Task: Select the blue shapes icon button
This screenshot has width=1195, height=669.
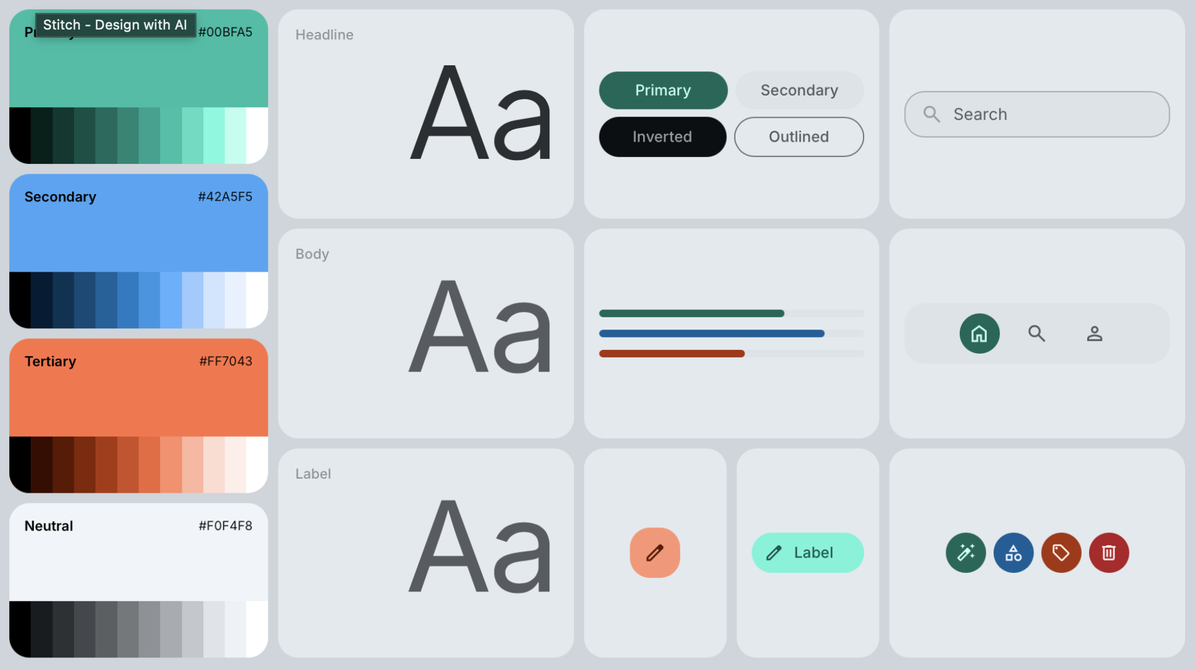Action: click(1013, 553)
